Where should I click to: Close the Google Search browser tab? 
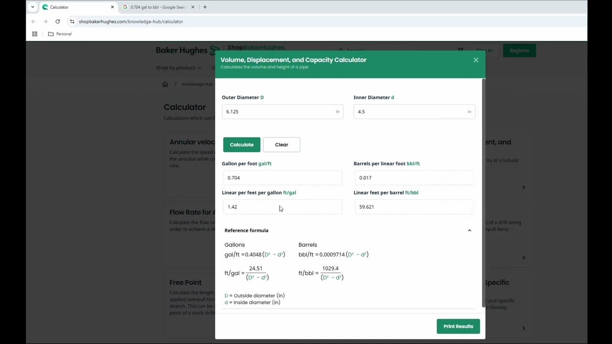(193, 7)
